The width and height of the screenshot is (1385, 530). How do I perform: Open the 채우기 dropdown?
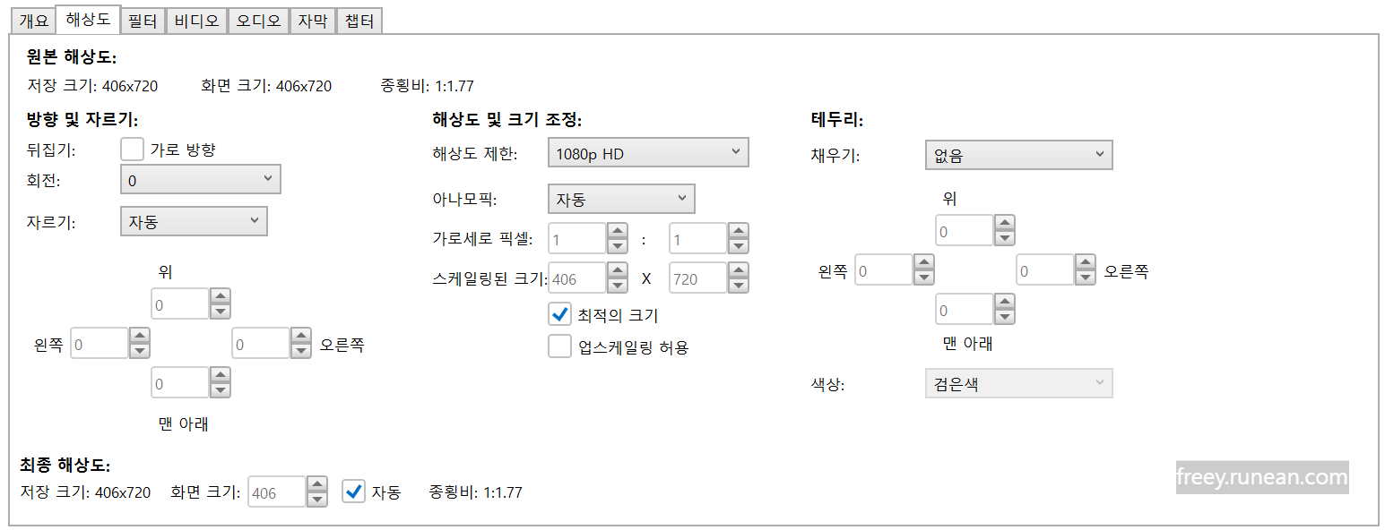coord(1018,154)
